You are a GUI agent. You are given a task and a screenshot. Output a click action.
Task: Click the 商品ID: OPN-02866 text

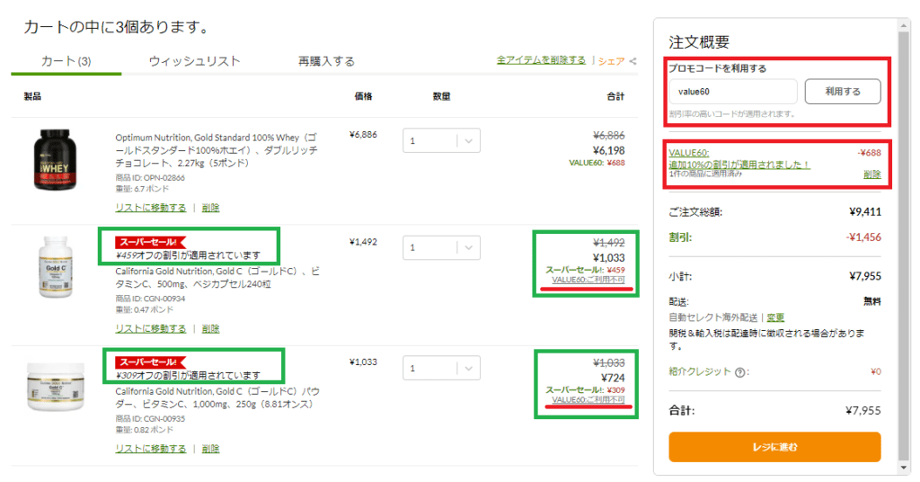150,177
